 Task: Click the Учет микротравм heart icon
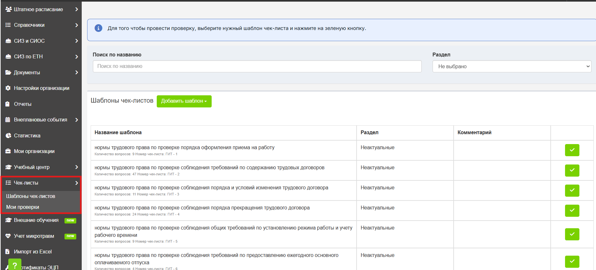tap(8, 236)
